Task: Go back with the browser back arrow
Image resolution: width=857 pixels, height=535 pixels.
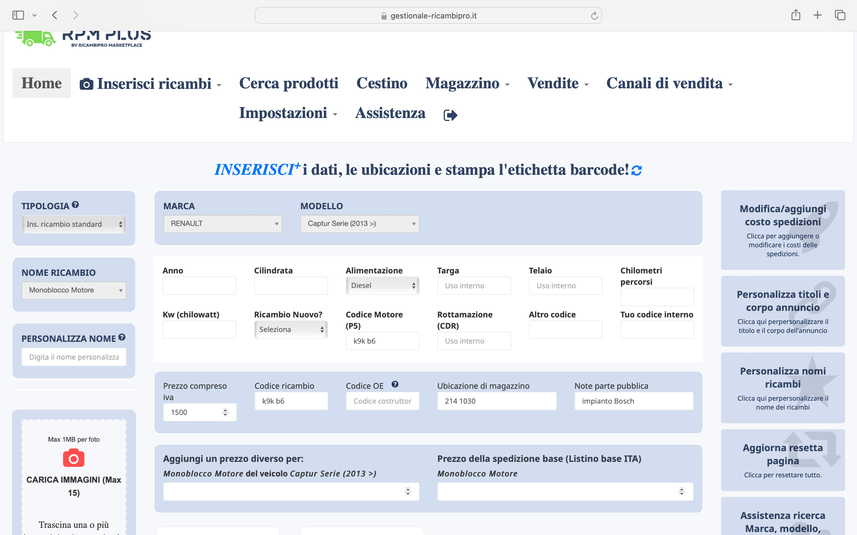Action: (54, 15)
